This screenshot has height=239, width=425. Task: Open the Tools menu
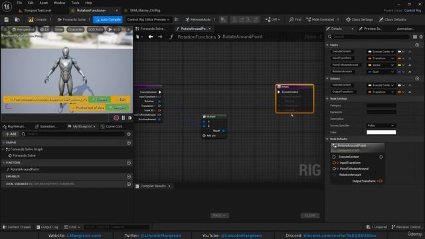pyautogui.click(x=75, y=3)
